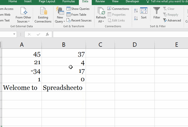Open the Page Layout tab
The image size is (188, 127).
tap(47, 2)
